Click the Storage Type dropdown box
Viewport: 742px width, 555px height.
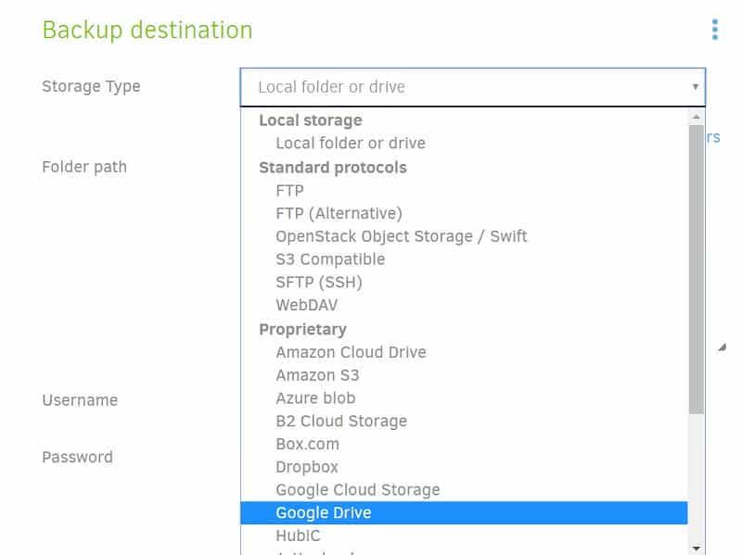point(473,87)
